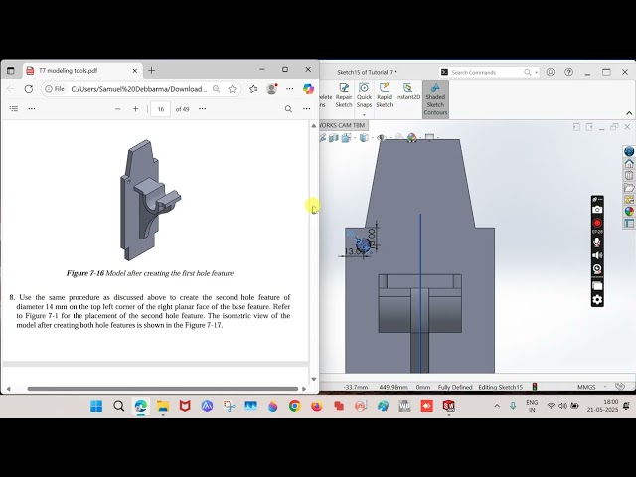Open the View Palette task pane tab
Viewport: 636px width, 477px height.
tap(629, 200)
